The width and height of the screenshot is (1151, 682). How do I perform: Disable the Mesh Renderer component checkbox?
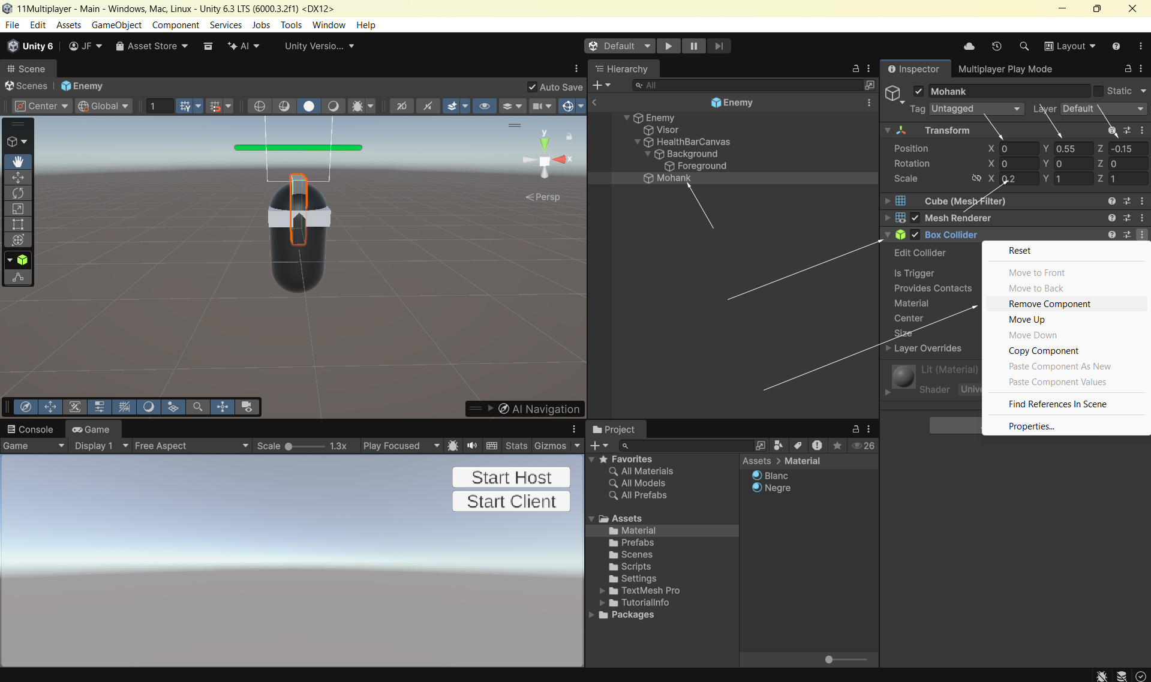[915, 218]
